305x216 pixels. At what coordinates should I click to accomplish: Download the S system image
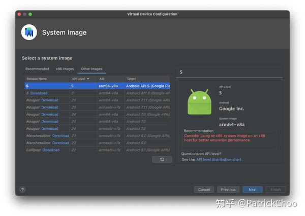point(39,93)
